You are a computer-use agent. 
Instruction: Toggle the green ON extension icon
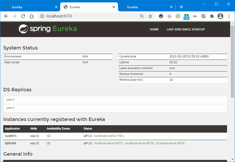click(186, 17)
